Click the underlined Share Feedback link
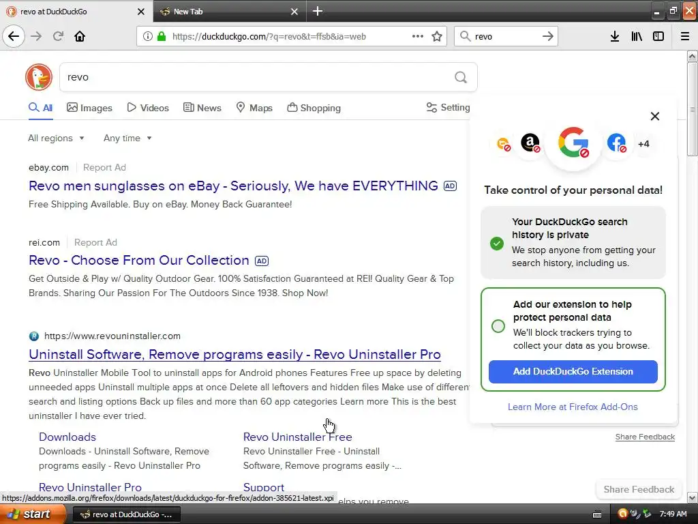 tap(645, 437)
